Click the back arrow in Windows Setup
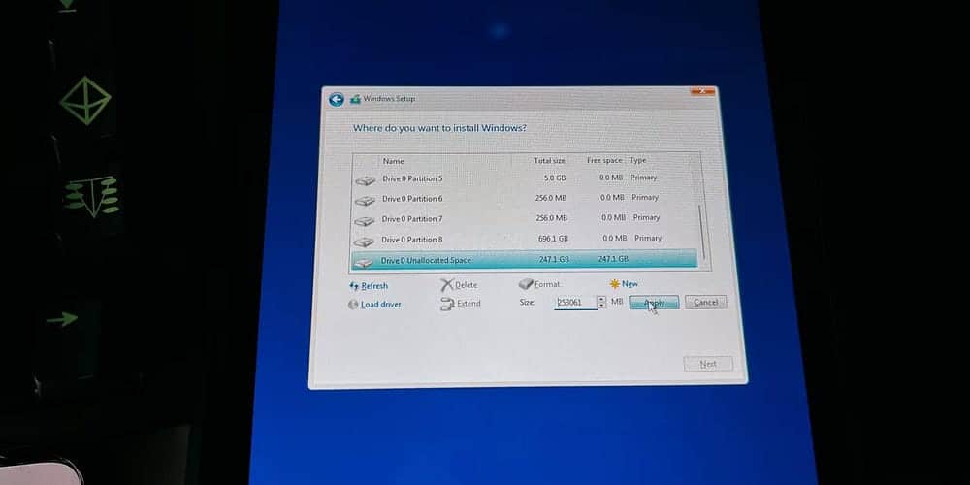Image resolution: width=970 pixels, height=485 pixels. pos(336,100)
